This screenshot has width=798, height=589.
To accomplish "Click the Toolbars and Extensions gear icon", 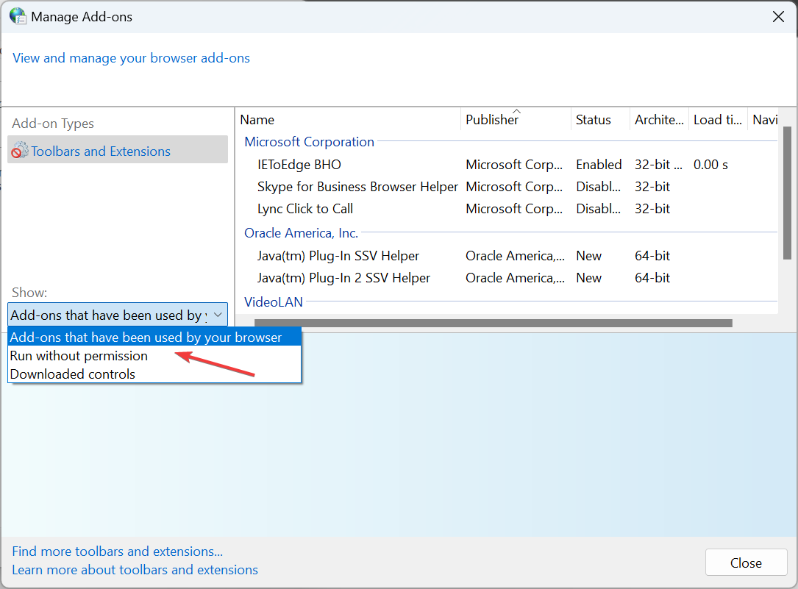I will click(x=20, y=151).
